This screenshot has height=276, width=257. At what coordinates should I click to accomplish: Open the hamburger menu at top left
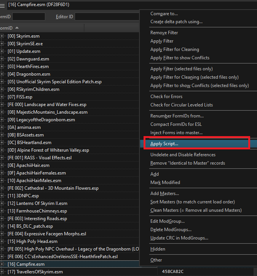(2, 6)
